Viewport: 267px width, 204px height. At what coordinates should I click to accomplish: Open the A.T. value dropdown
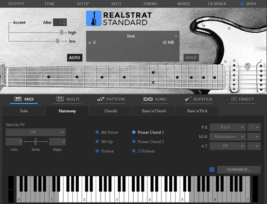pyautogui.click(x=254, y=146)
